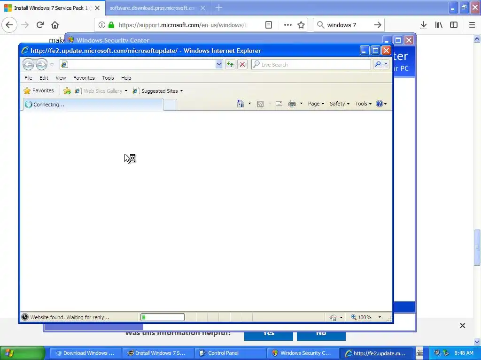Close Install Windows 7 Service Pack tab
Screen dimensions: 481x360
[97, 8]
